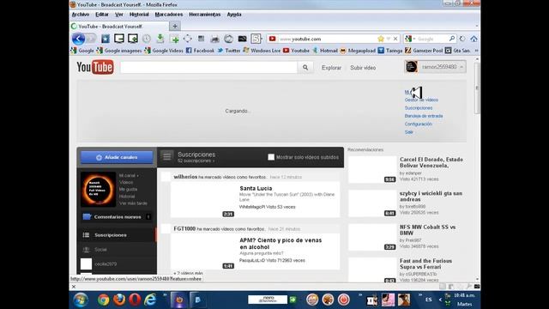This screenshot has height=309, width=549.
Task: Click the magnifier in the Google search box
Action: [452, 39]
